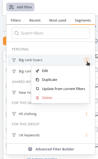Viewport: 98px width, 159px height.
Task: Click the sliders icon in Add filter button
Action: tap(12, 7)
